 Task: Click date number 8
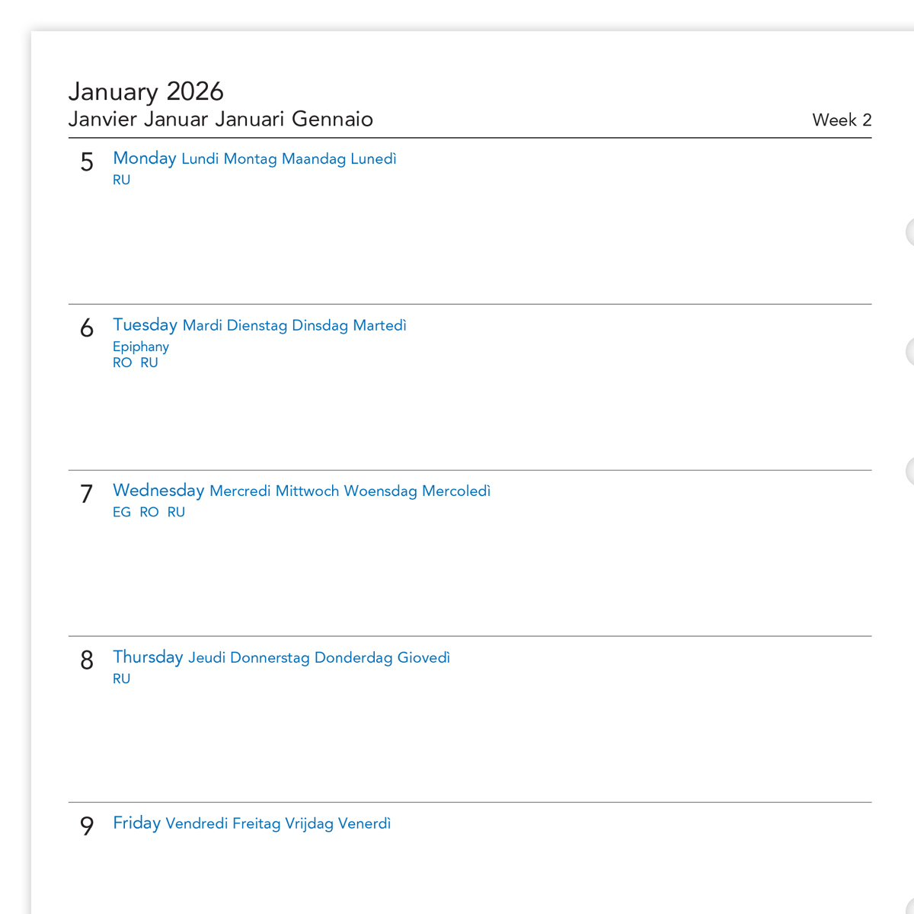pyautogui.click(x=87, y=660)
